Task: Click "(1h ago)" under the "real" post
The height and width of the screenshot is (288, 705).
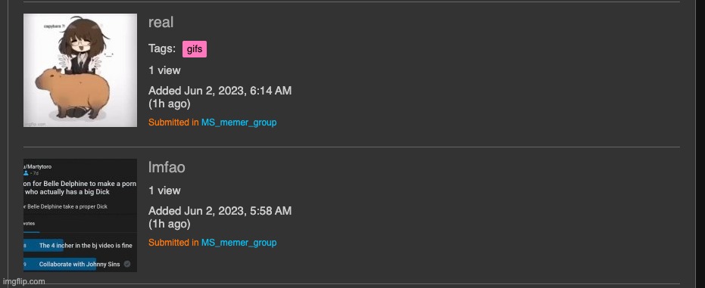Action: pos(169,104)
